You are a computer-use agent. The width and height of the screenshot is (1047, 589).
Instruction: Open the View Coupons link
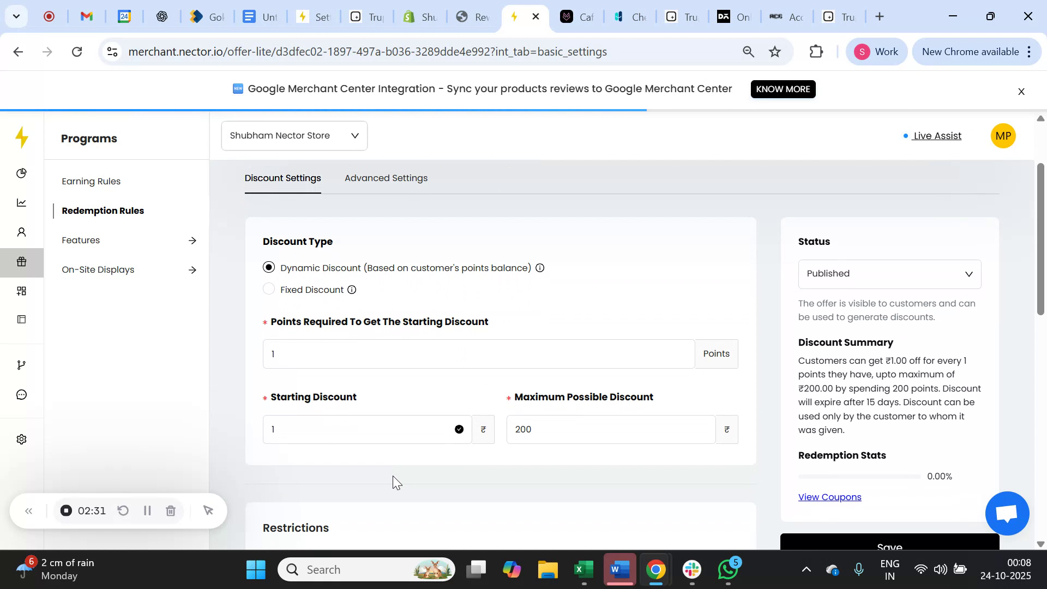[829, 497]
